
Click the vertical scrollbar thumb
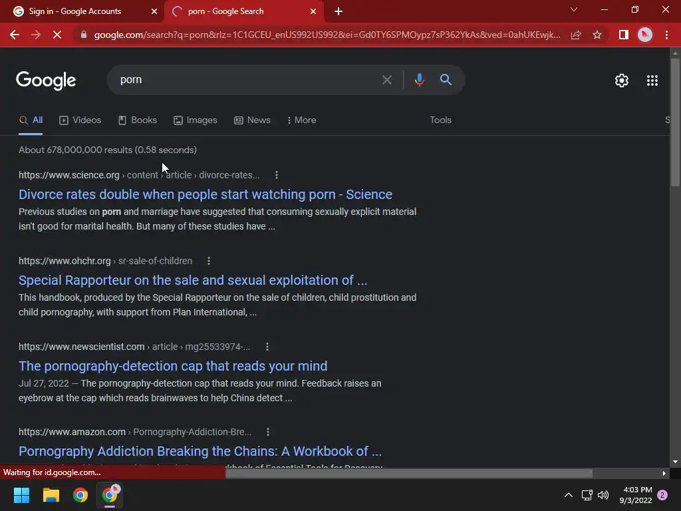[x=675, y=122]
